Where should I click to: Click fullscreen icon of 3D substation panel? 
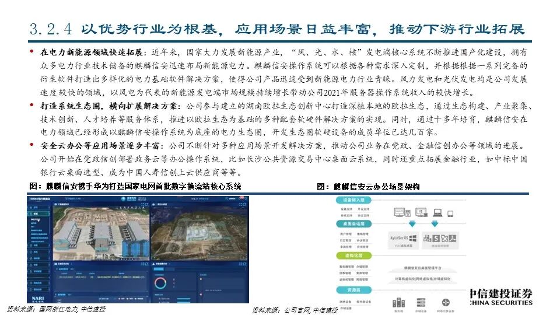click(x=142, y=204)
